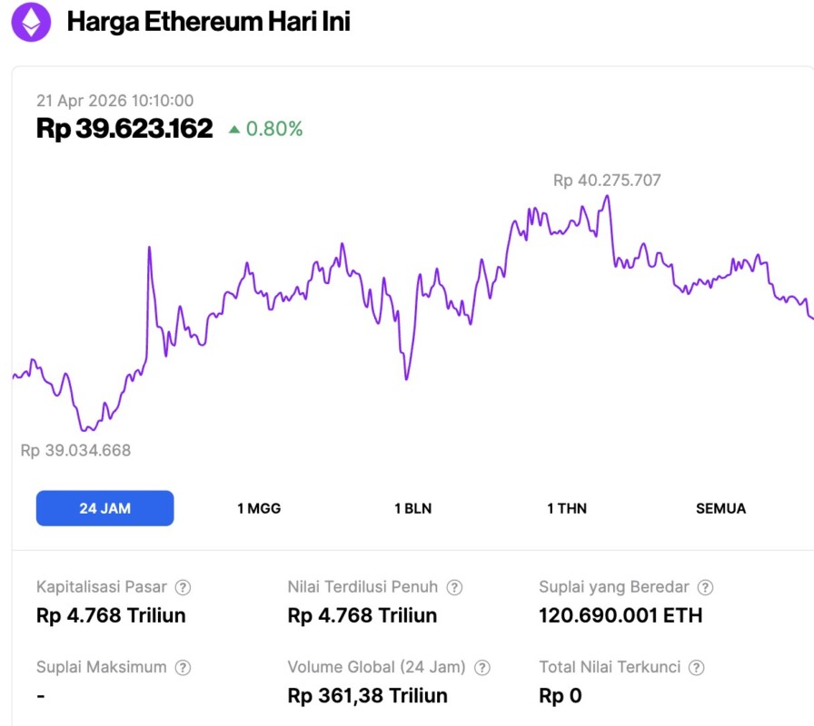Switch chart to 1 THN range
Image resolution: width=814 pixels, height=726 pixels.
[567, 508]
